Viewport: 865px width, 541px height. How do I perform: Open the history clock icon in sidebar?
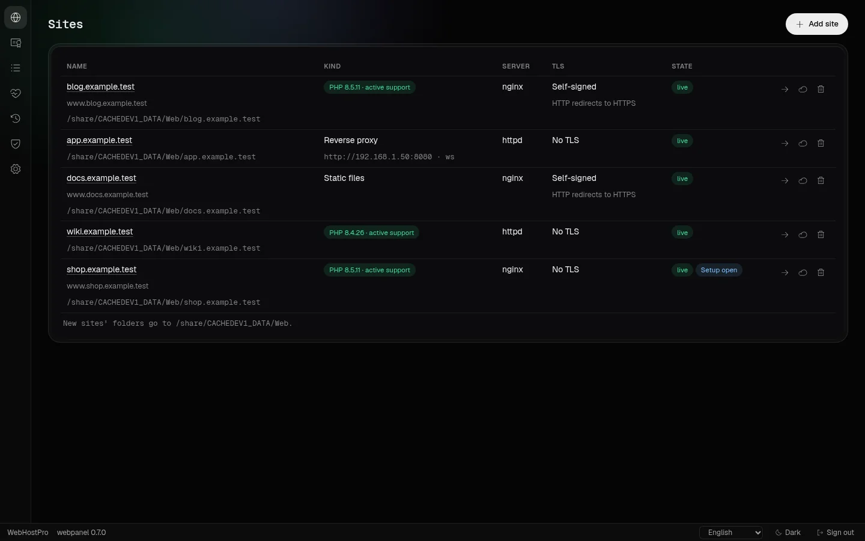click(x=16, y=118)
